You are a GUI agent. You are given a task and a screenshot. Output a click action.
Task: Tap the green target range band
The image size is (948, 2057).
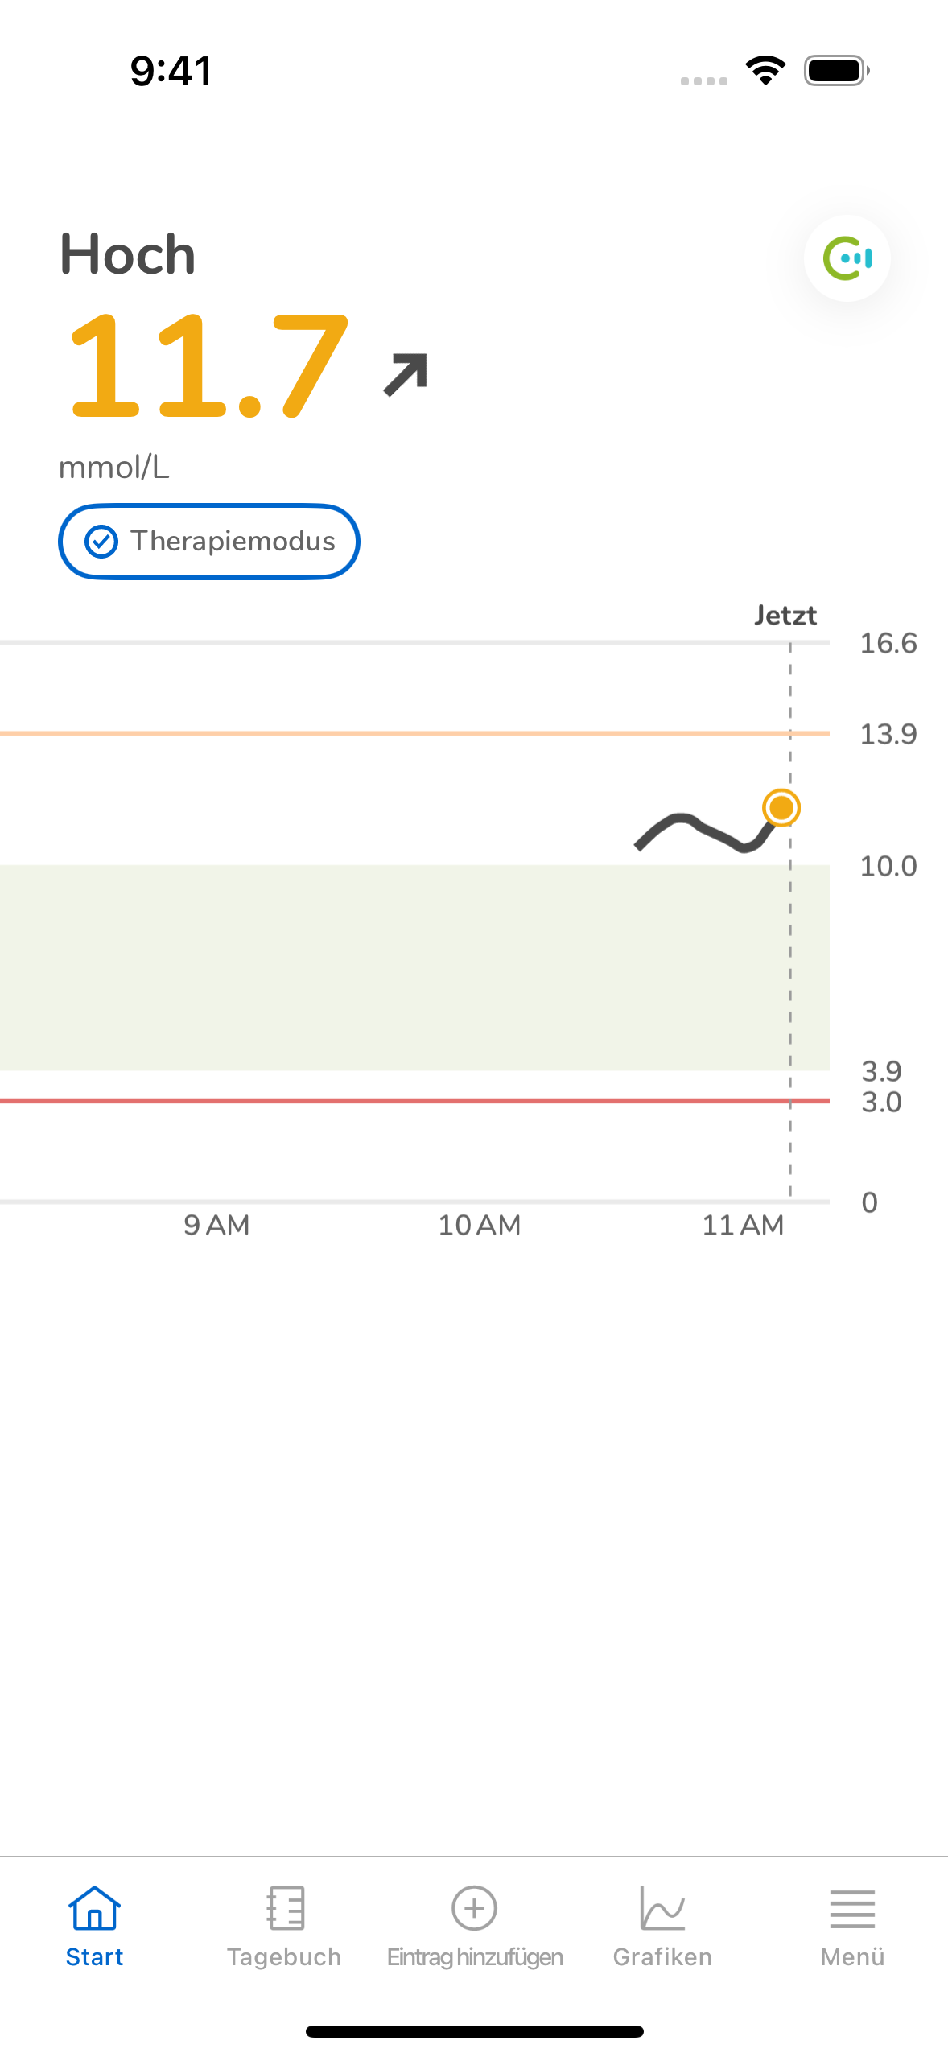(x=414, y=967)
